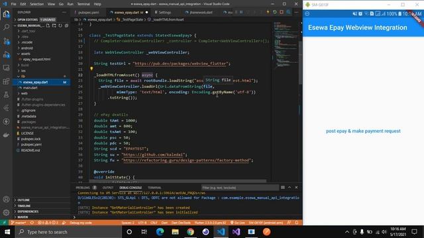Open the File menu

(13, 4)
